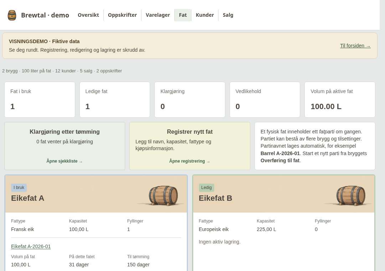Click the 0 fat venter på klargjøring text
Image resolution: width=385 pixels, height=271 pixels.
click(65, 142)
